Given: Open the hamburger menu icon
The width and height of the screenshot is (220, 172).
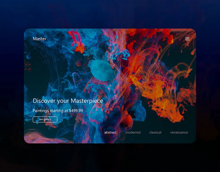Looking at the screenshot, I should point(187,39).
